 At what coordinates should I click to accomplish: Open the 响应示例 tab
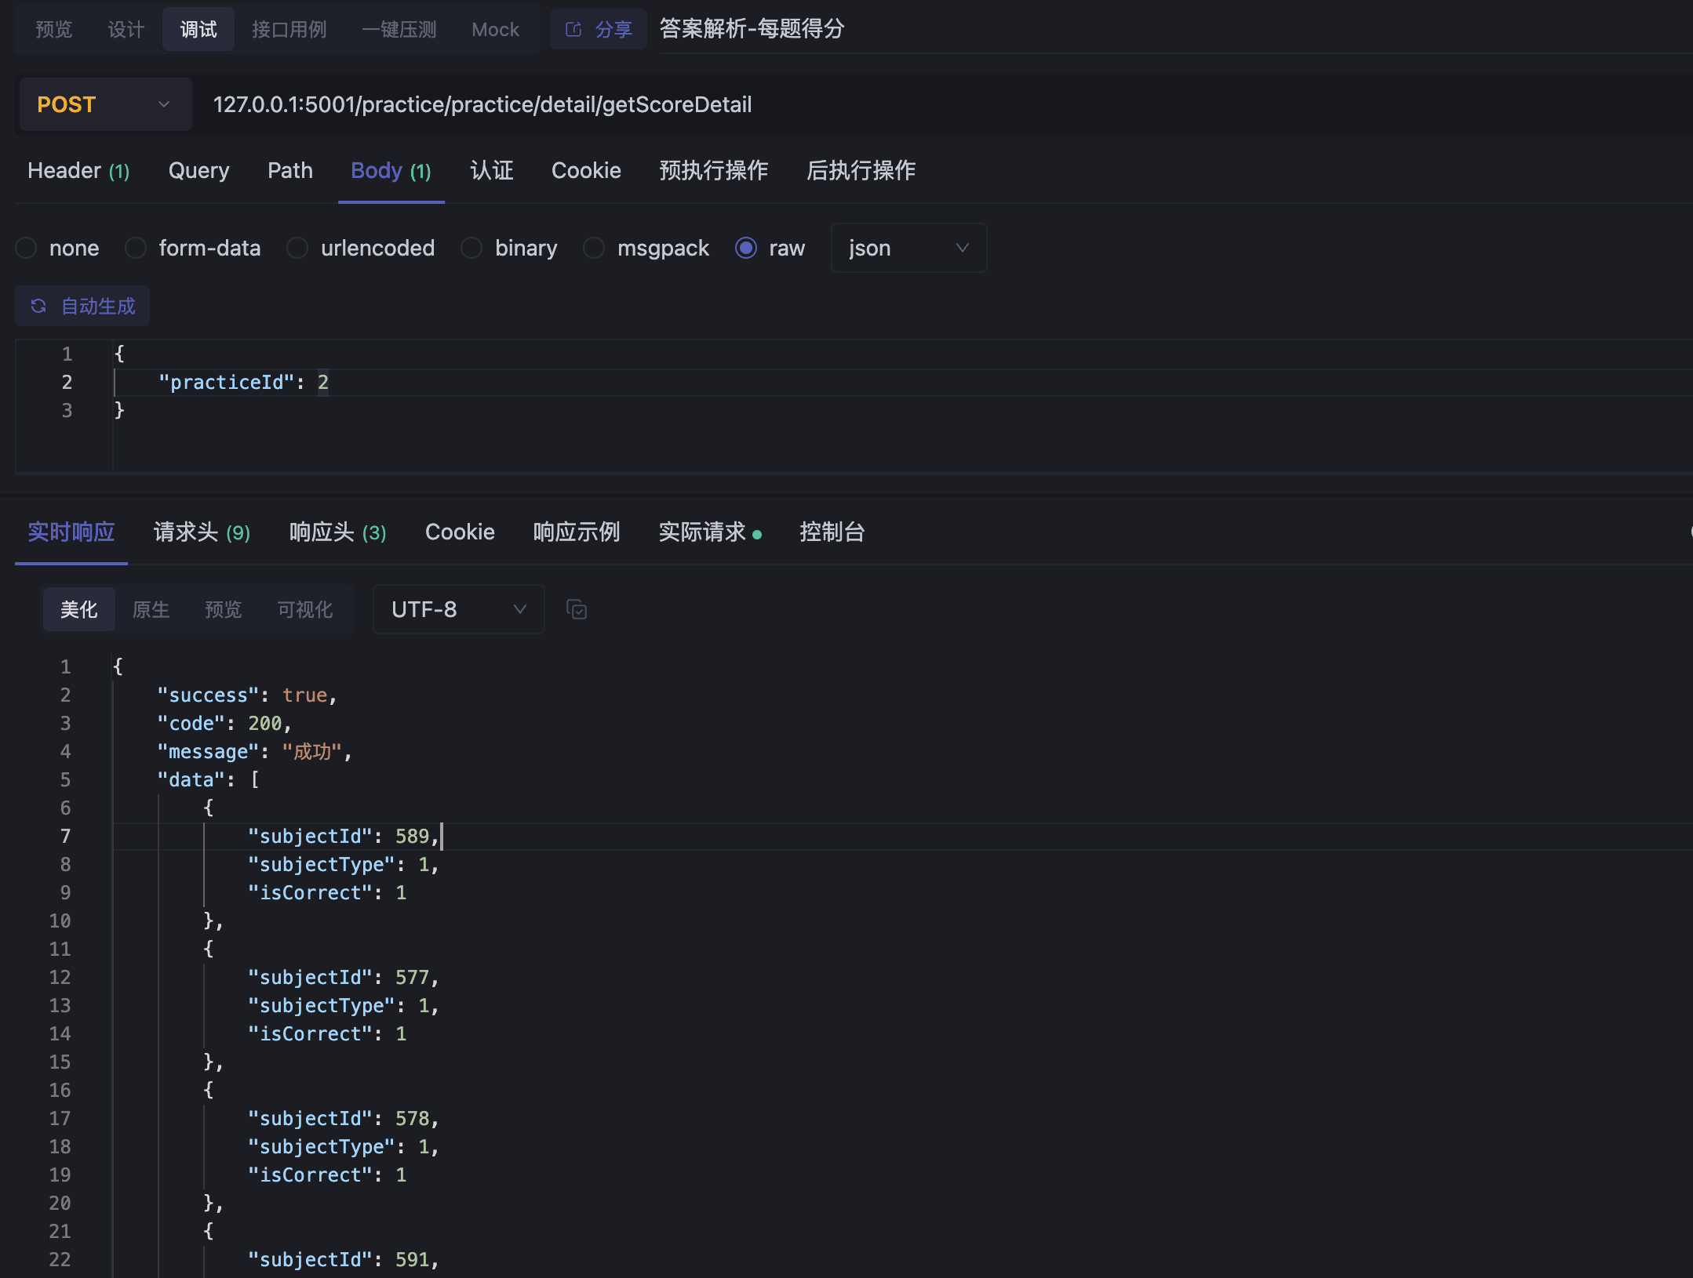point(577,532)
